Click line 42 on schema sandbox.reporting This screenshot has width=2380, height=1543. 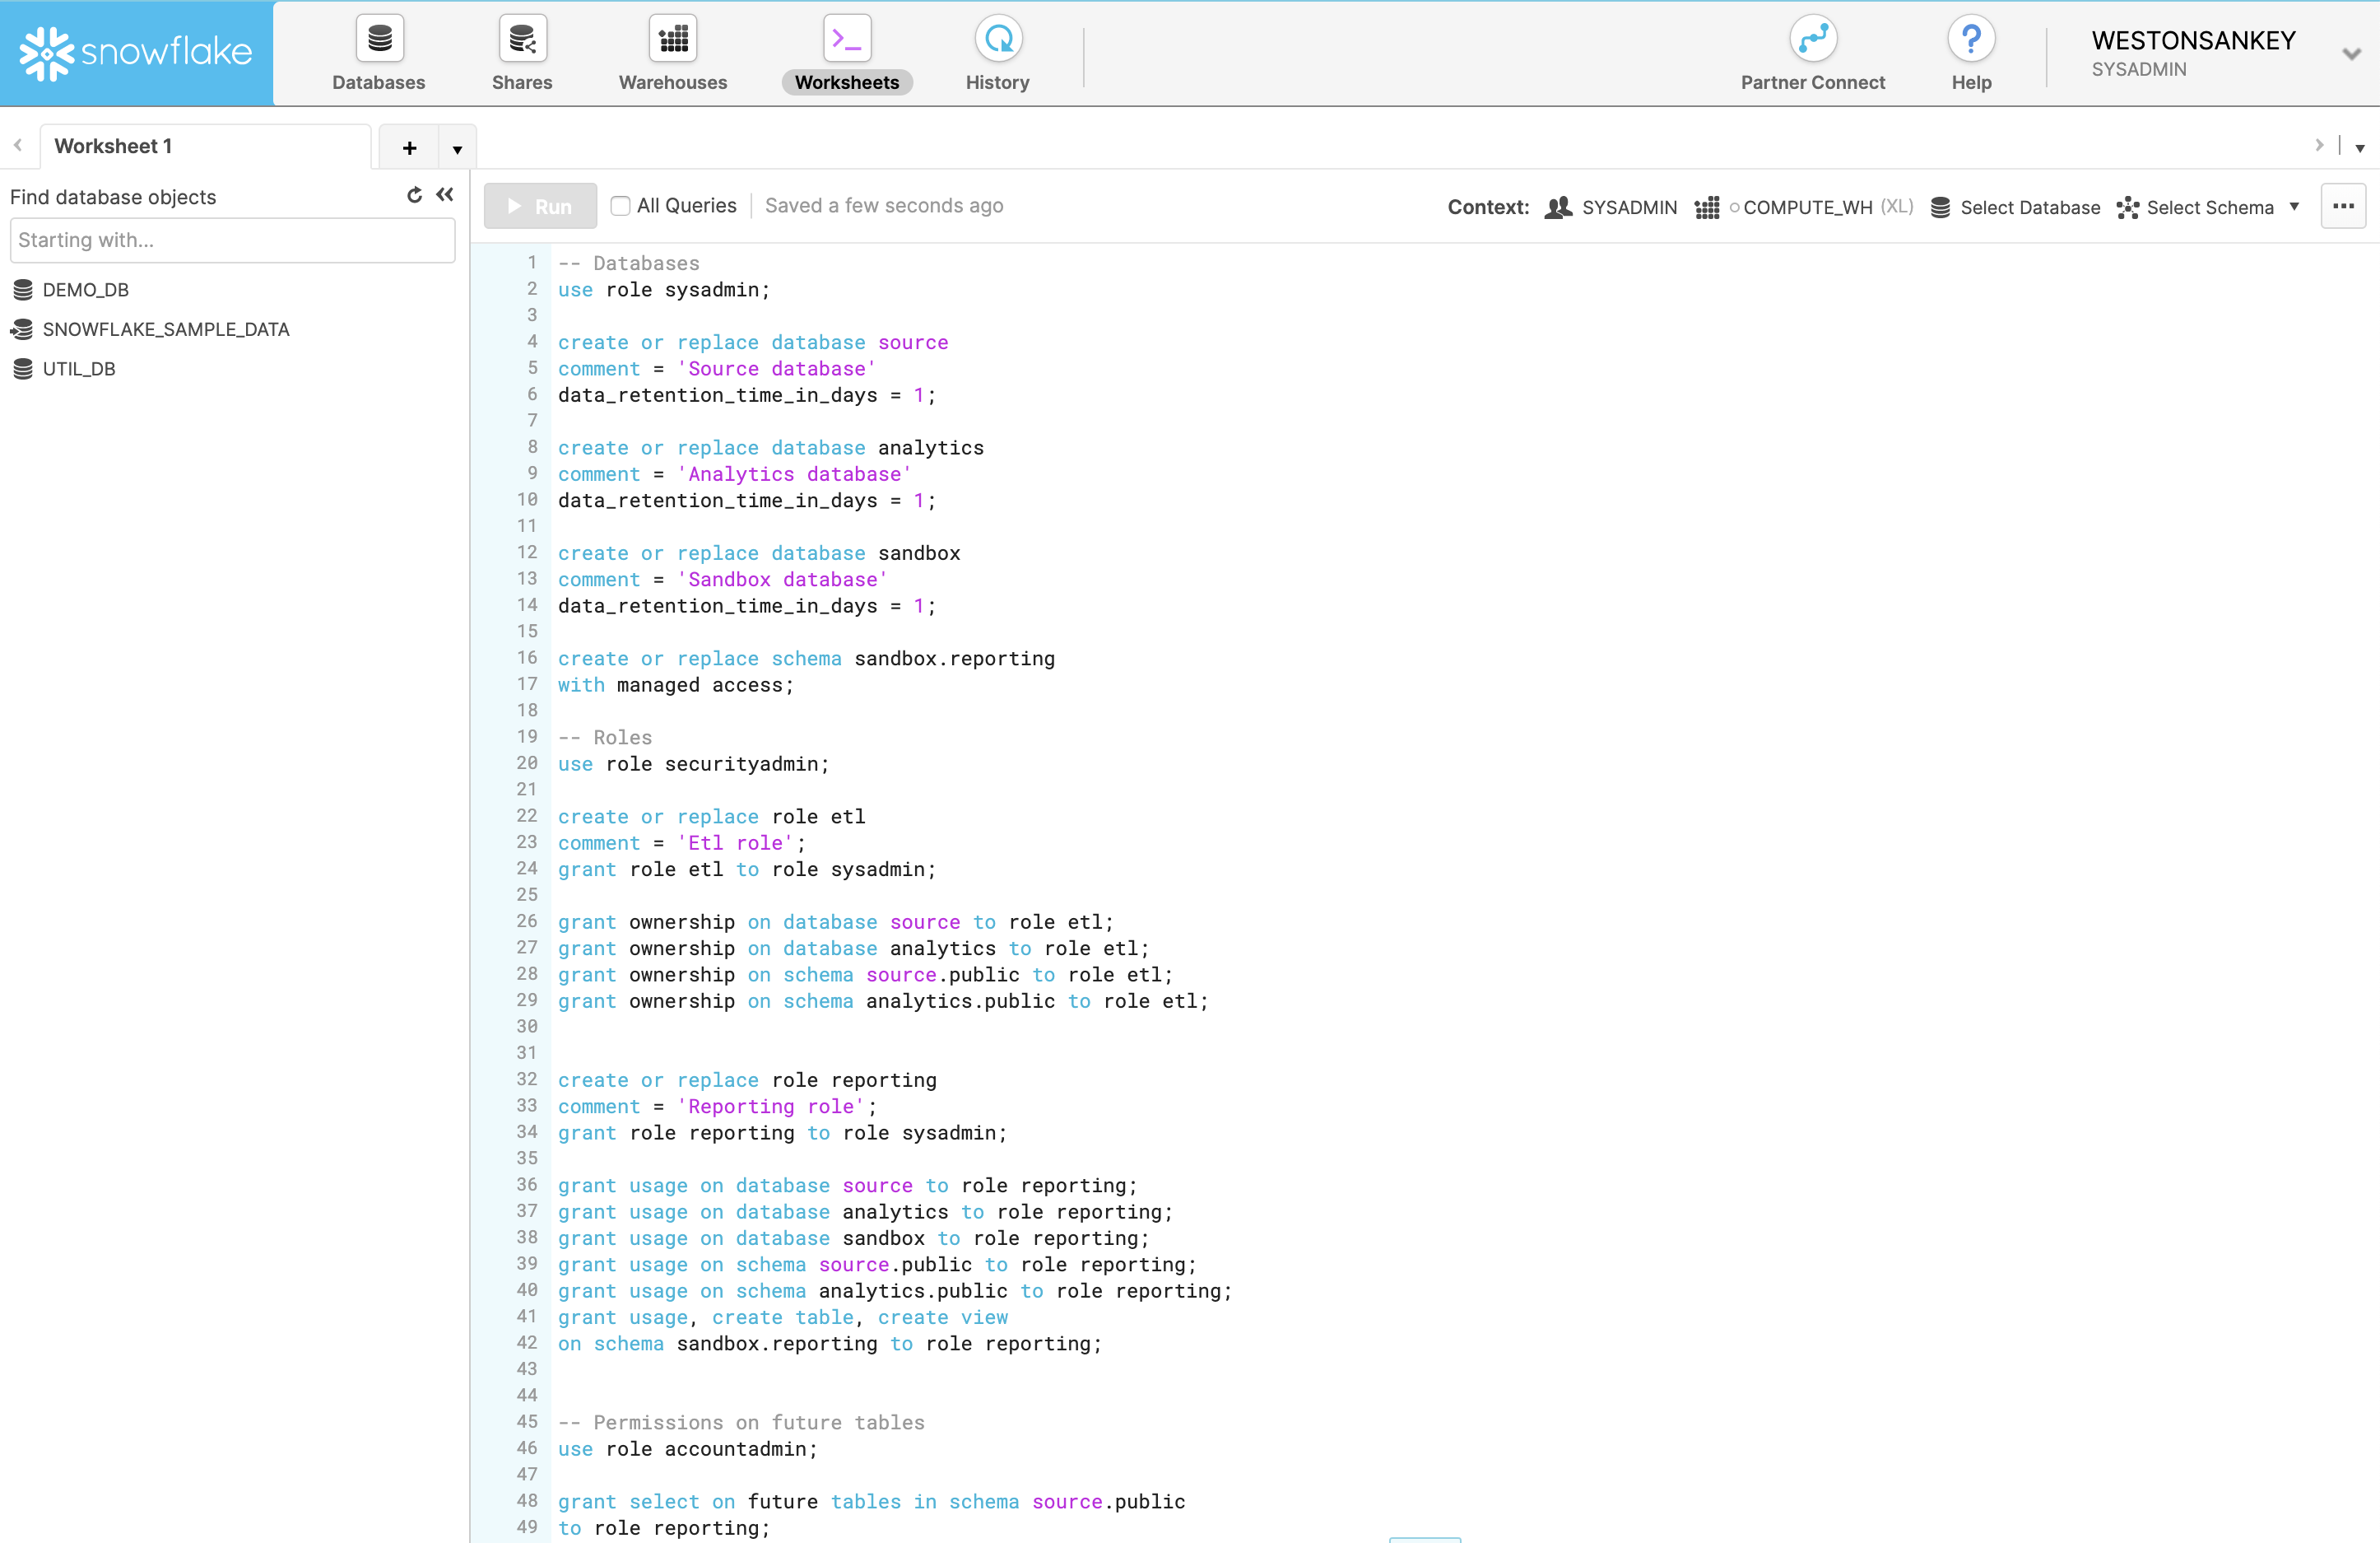[x=830, y=1344]
